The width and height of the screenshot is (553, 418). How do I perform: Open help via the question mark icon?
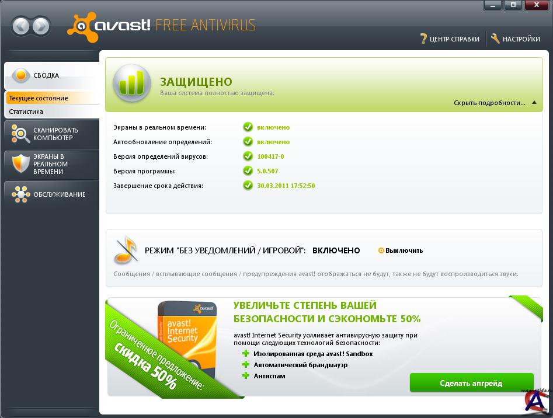click(423, 39)
